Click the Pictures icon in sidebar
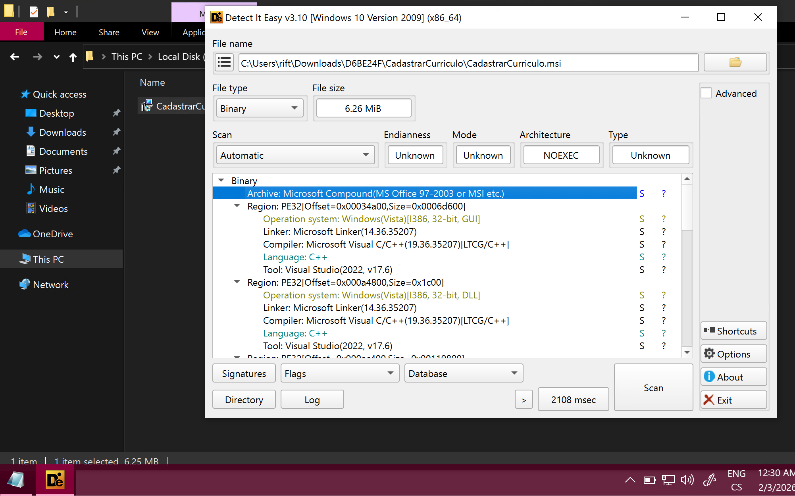795x496 pixels. pyautogui.click(x=31, y=170)
